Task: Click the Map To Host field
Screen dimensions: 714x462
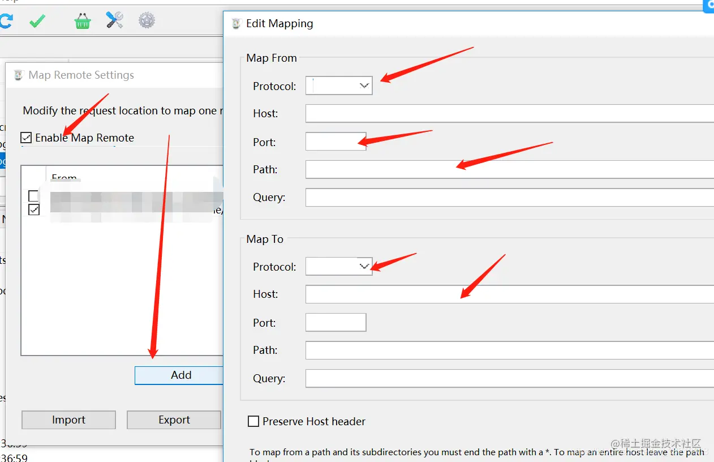Action: click(x=510, y=294)
